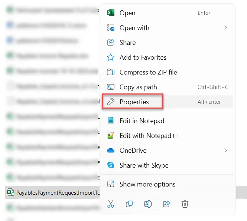Click the Skype icon in the menu
This screenshot has height=221, width=247.
pyautogui.click(x=111, y=165)
